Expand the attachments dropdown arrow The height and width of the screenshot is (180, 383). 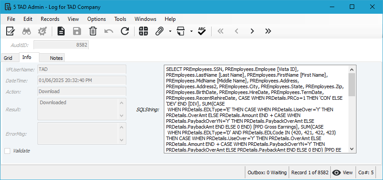[x=170, y=31]
